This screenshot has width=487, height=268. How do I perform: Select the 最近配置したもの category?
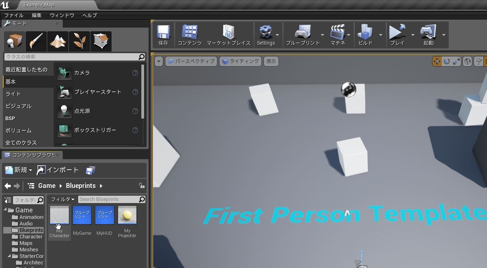(28, 70)
